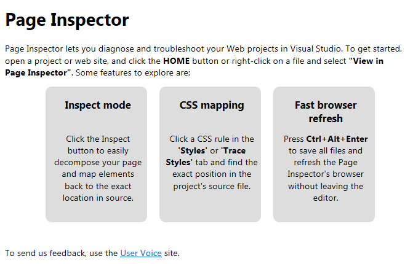
Task: Click the Fast browser refresh heading
Action: coord(326,112)
